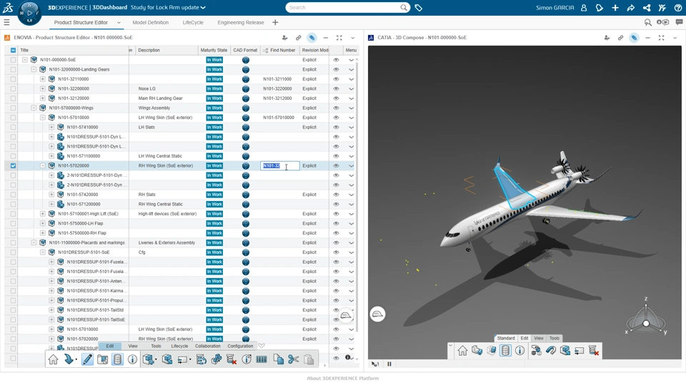
Task: Click remove-with-red-X icon in ENOVIA toolbar
Action: [x=232, y=359]
